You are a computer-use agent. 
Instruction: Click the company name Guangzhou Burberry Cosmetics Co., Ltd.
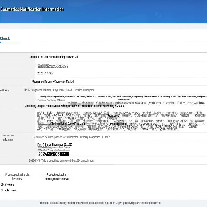(53, 82)
